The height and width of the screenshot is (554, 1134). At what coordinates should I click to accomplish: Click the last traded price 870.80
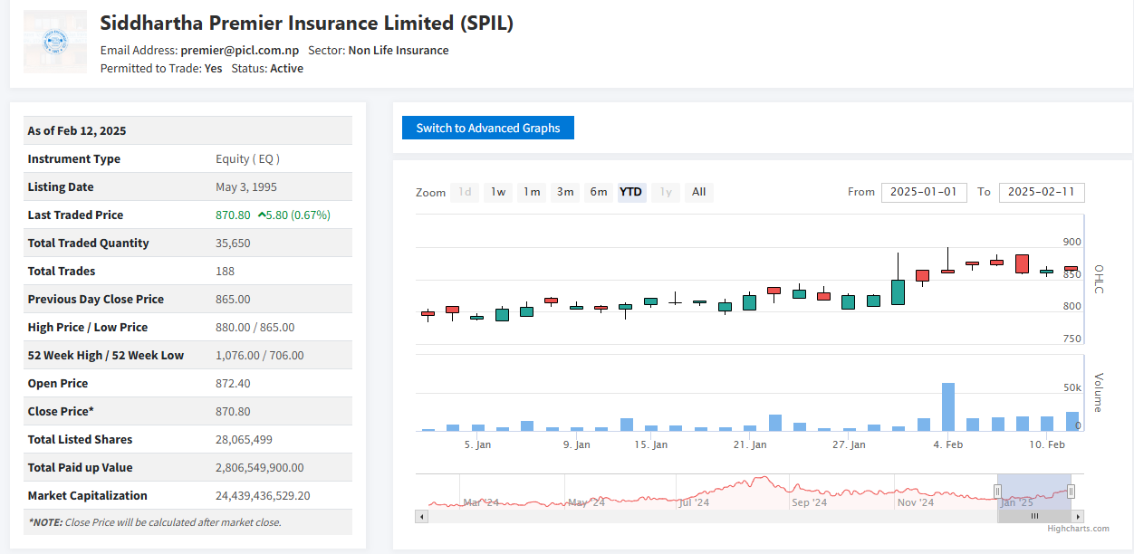233,215
